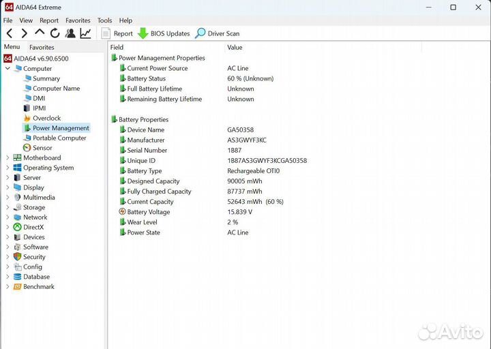Click the Software icon in the tree
The width and height of the screenshot is (491, 349).
pyautogui.click(x=18, y=247)
